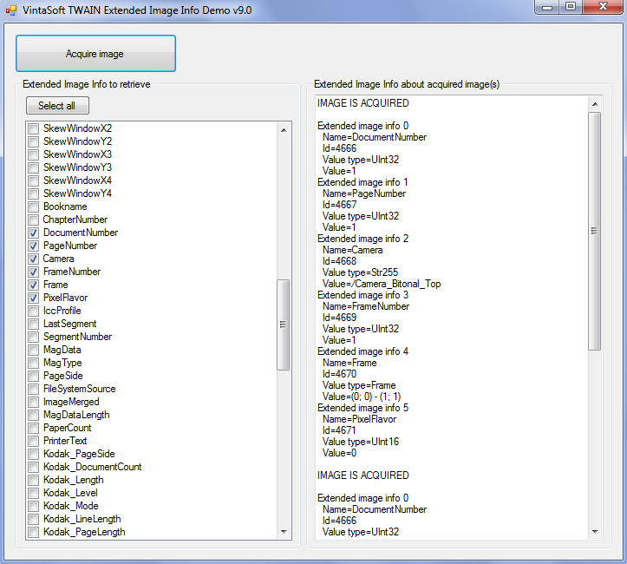The width and height of the screenshot is (627, 564).
Task: Enable SkewWindowX4 checkbox
Action: (34, 180)
